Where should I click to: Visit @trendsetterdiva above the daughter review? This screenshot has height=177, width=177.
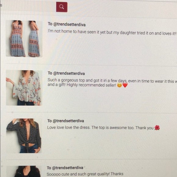click(x=69, y=24)
